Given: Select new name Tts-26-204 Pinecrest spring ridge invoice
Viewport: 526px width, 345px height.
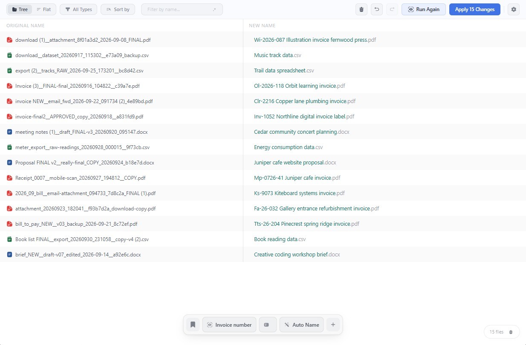Looking at the screenshot, I should pyautogui.click(x=307, y=224).
